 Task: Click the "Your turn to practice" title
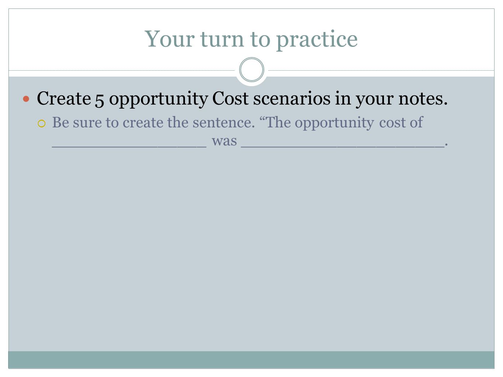251,39
